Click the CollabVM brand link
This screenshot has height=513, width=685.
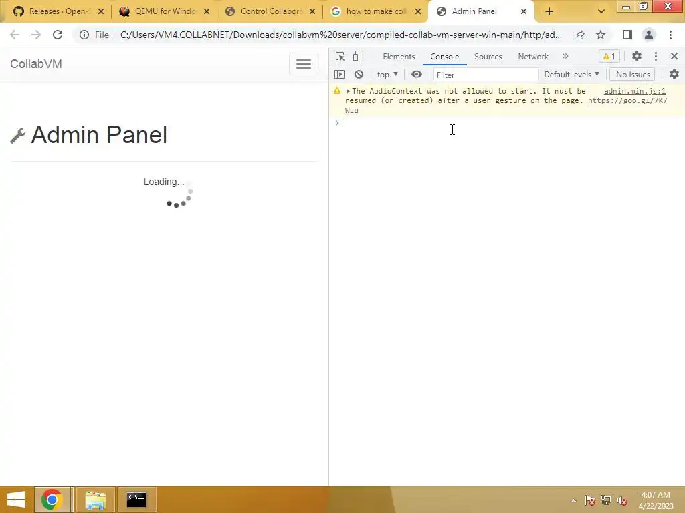point(36,64)
